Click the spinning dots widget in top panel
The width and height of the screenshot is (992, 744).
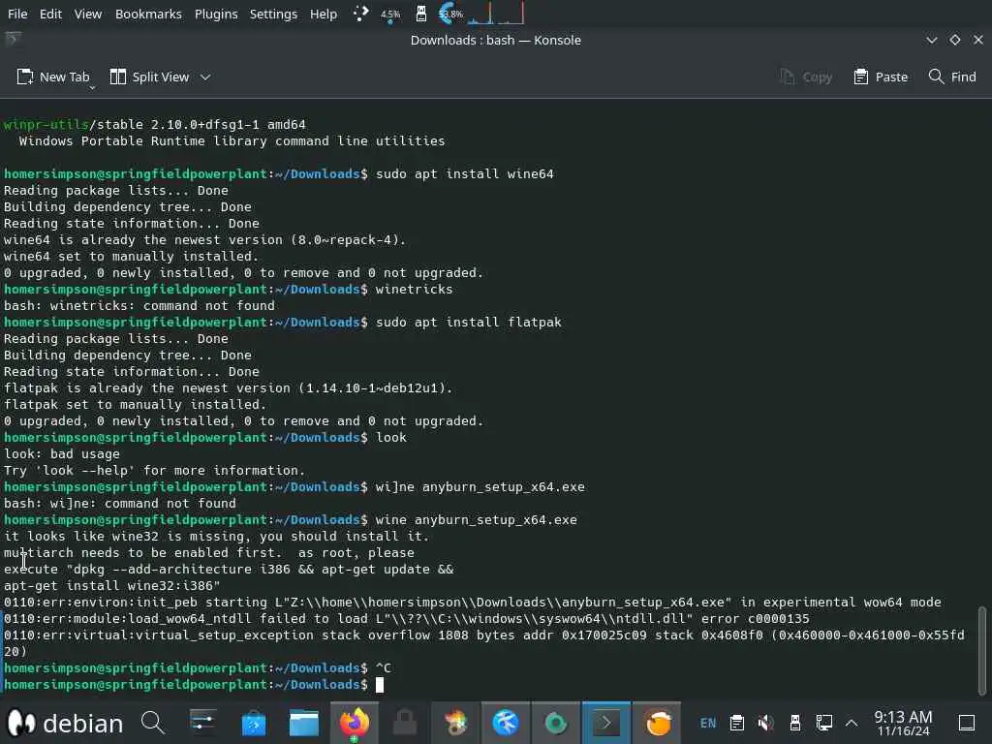pyautogui.click(x=360, y=14)
